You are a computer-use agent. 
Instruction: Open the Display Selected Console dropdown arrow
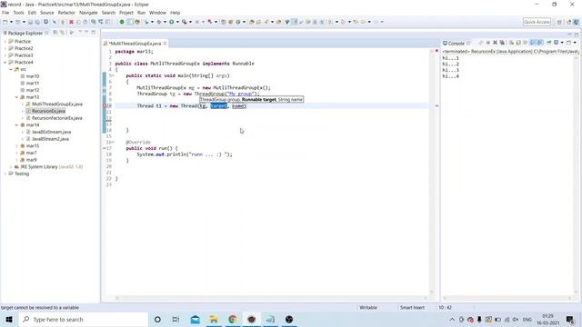562,43
